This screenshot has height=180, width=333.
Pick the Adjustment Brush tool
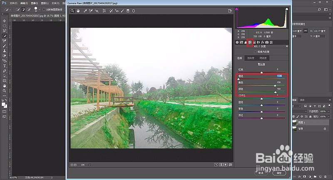click(122, 11)
